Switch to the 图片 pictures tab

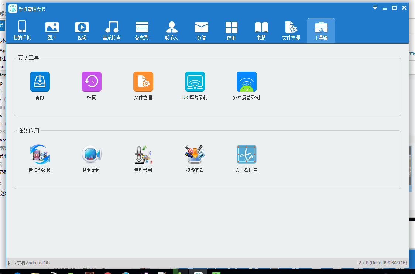[x=52, y=30]
